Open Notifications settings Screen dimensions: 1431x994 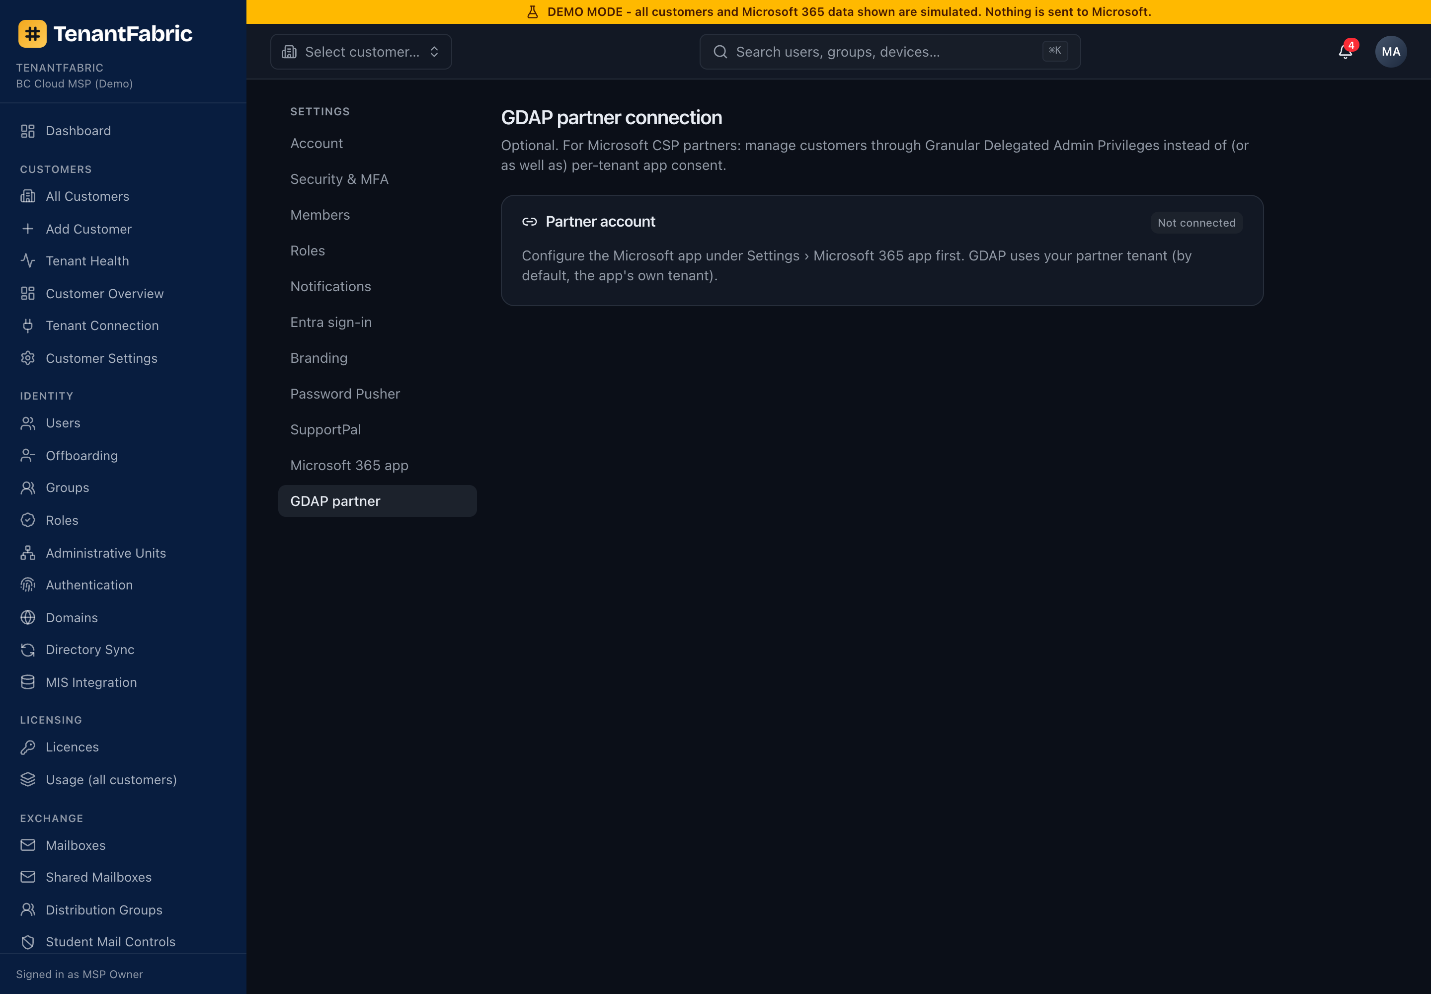[377, 286]
